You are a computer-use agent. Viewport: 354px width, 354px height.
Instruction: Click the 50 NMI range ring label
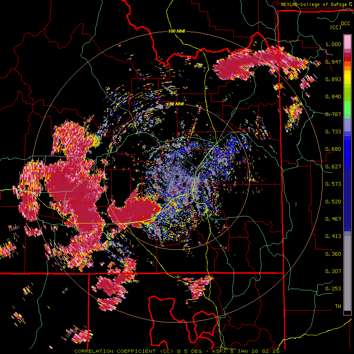tap(177, 104)
